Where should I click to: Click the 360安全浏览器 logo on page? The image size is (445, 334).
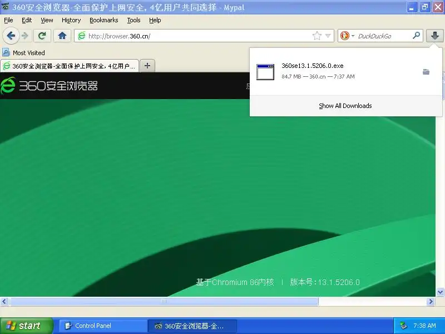49,86
